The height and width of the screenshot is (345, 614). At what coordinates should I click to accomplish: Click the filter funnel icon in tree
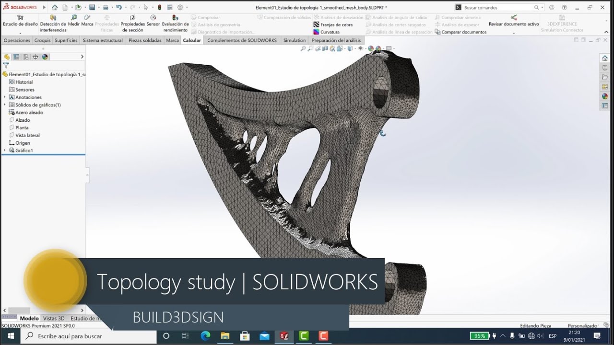6,65
